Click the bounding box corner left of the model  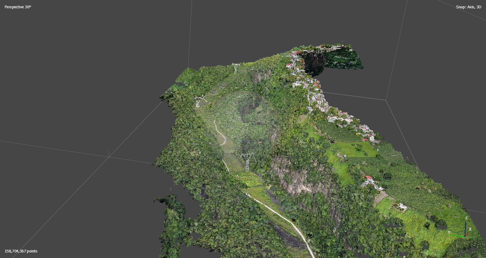[x=109, y=157]
